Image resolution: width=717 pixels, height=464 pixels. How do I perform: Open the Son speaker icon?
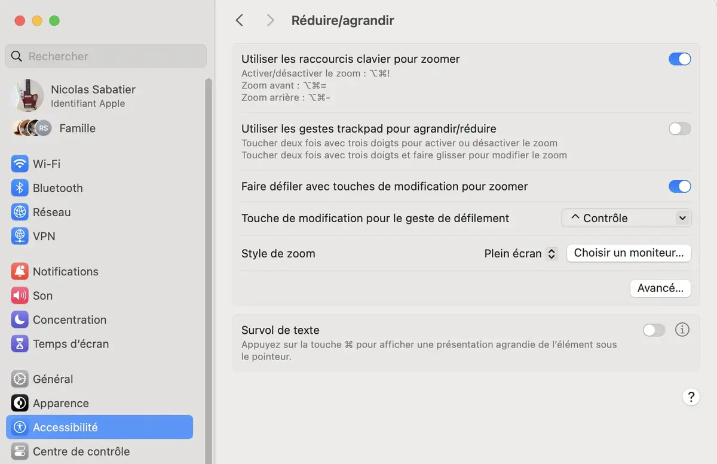pyautogui.click(x=20, y=296)
